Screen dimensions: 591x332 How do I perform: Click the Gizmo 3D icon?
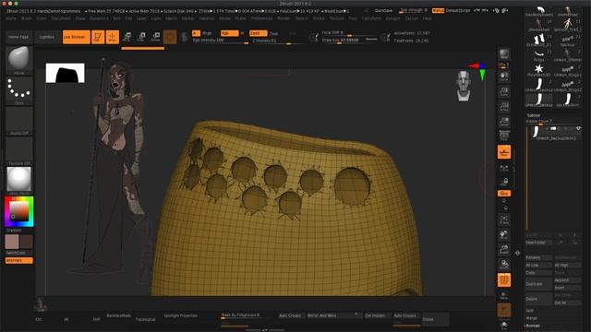170,37
